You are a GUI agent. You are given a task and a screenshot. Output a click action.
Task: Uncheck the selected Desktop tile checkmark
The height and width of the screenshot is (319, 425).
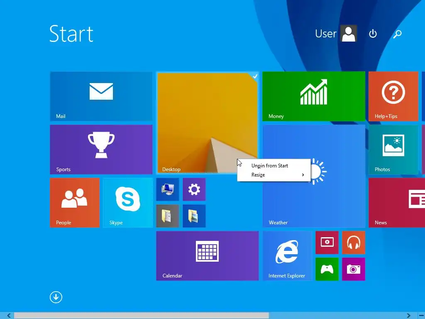255,76
